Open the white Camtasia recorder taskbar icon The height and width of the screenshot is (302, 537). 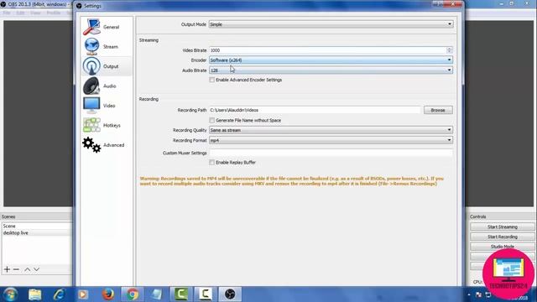(206, 294)
